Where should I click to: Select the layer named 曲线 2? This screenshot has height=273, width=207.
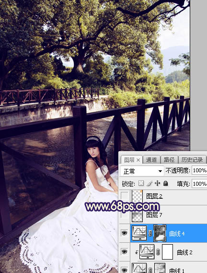tap(184, 252)
